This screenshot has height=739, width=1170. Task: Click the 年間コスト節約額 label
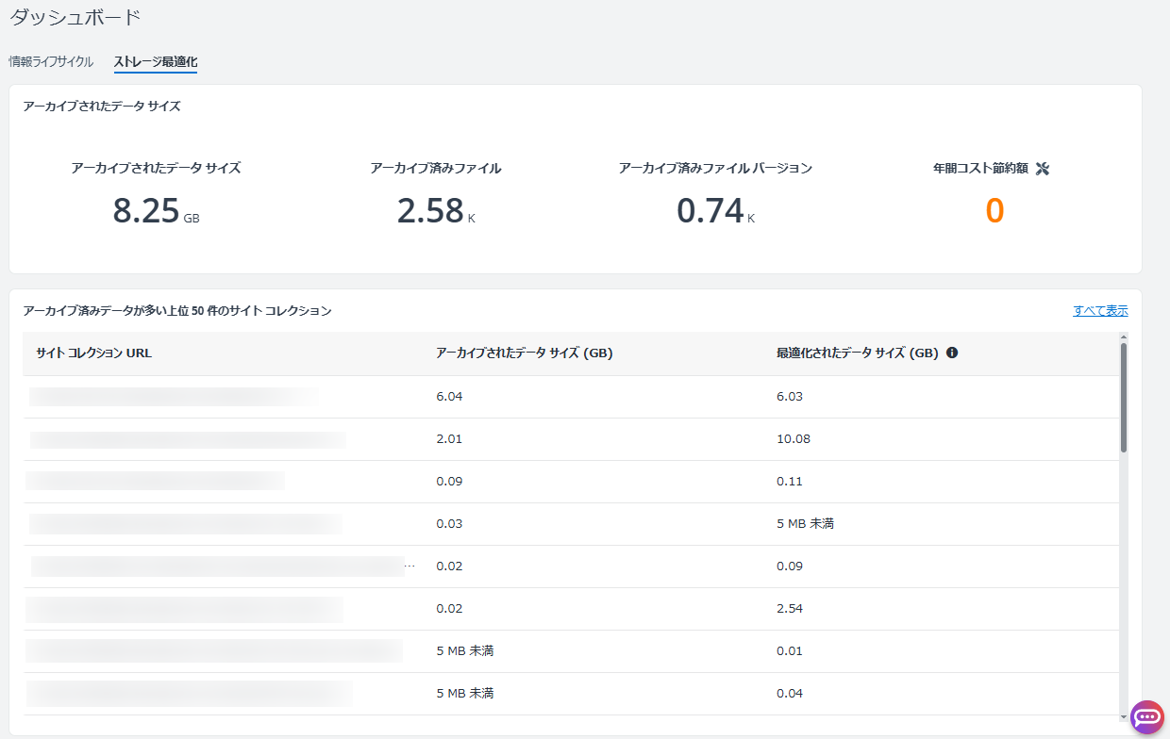coord(980,169)
